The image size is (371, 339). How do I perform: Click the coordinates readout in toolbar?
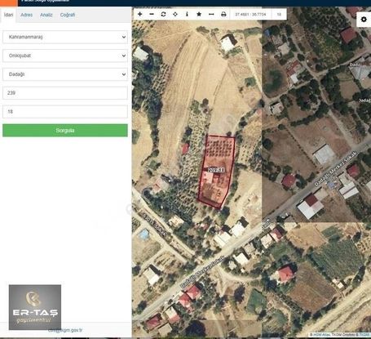tap(250, 14)
